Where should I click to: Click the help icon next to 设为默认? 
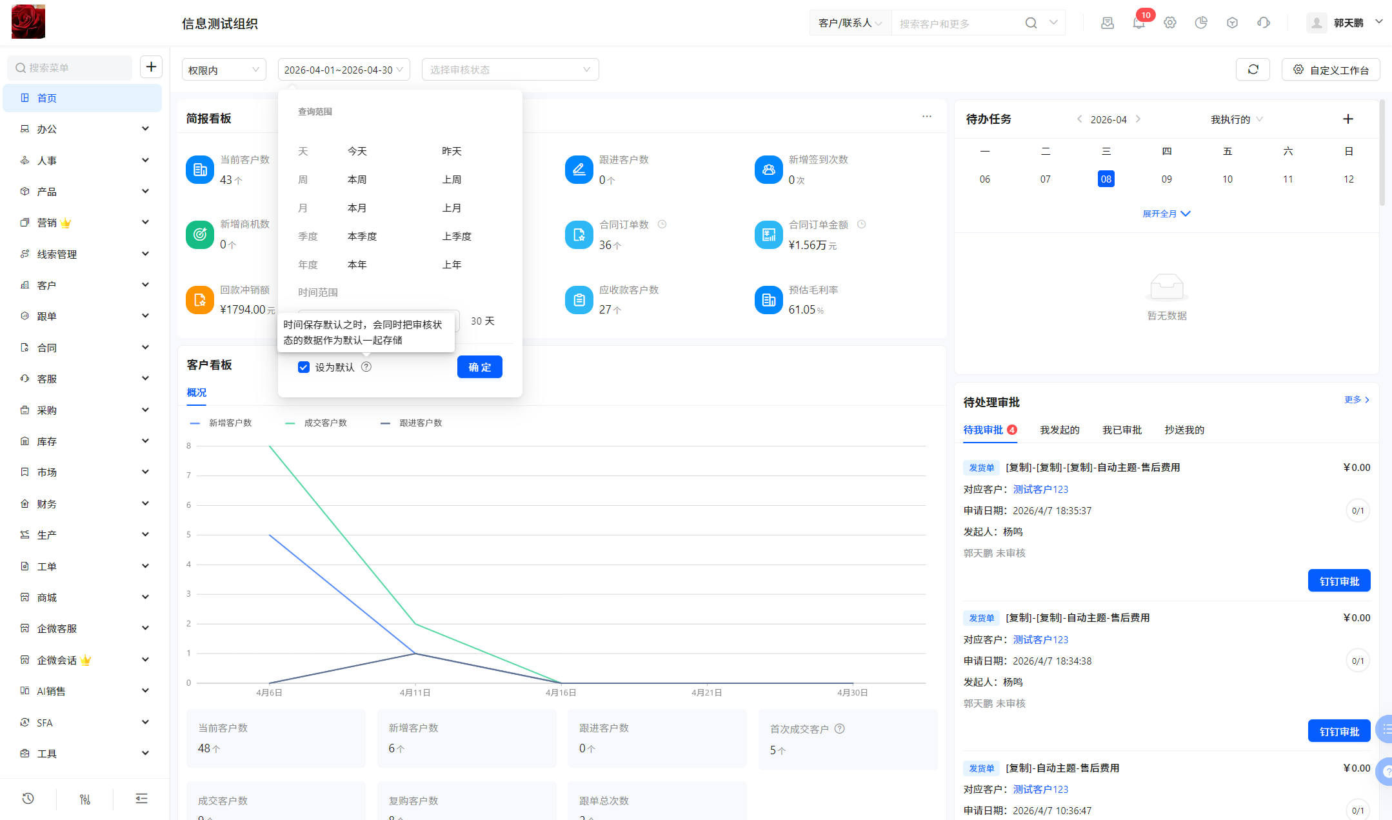(x=366, y=367)
